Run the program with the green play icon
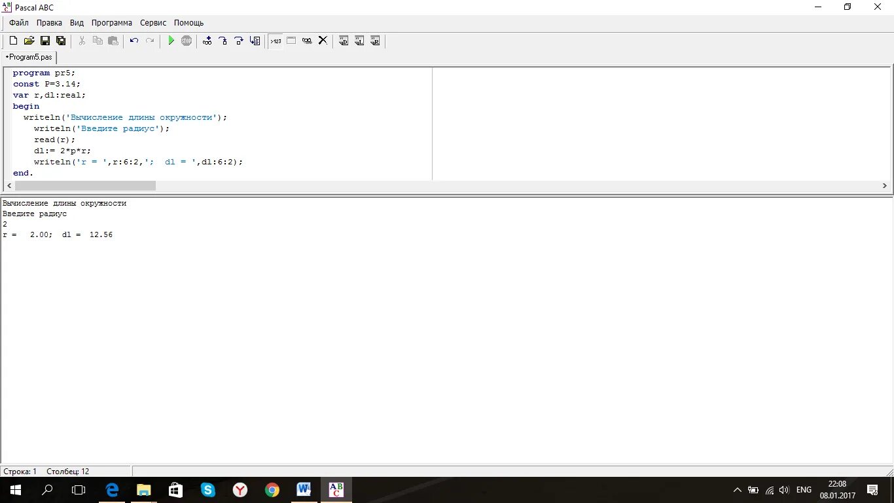 [x=171, y=41]
